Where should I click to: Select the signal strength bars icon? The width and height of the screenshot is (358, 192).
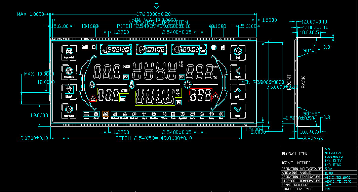pyautogui.click(x=85, y=47)
